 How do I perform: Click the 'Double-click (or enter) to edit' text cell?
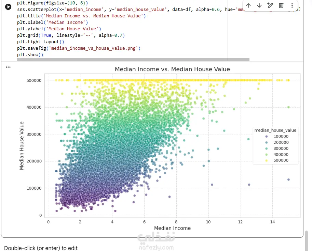point(41,248)
